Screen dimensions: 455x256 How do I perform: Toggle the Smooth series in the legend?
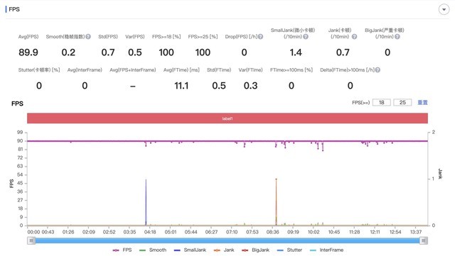(x=153, y=250)
